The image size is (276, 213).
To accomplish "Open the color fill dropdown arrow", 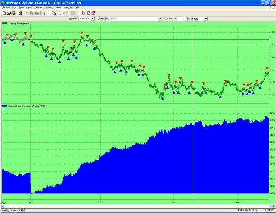I will click(77, 13).
